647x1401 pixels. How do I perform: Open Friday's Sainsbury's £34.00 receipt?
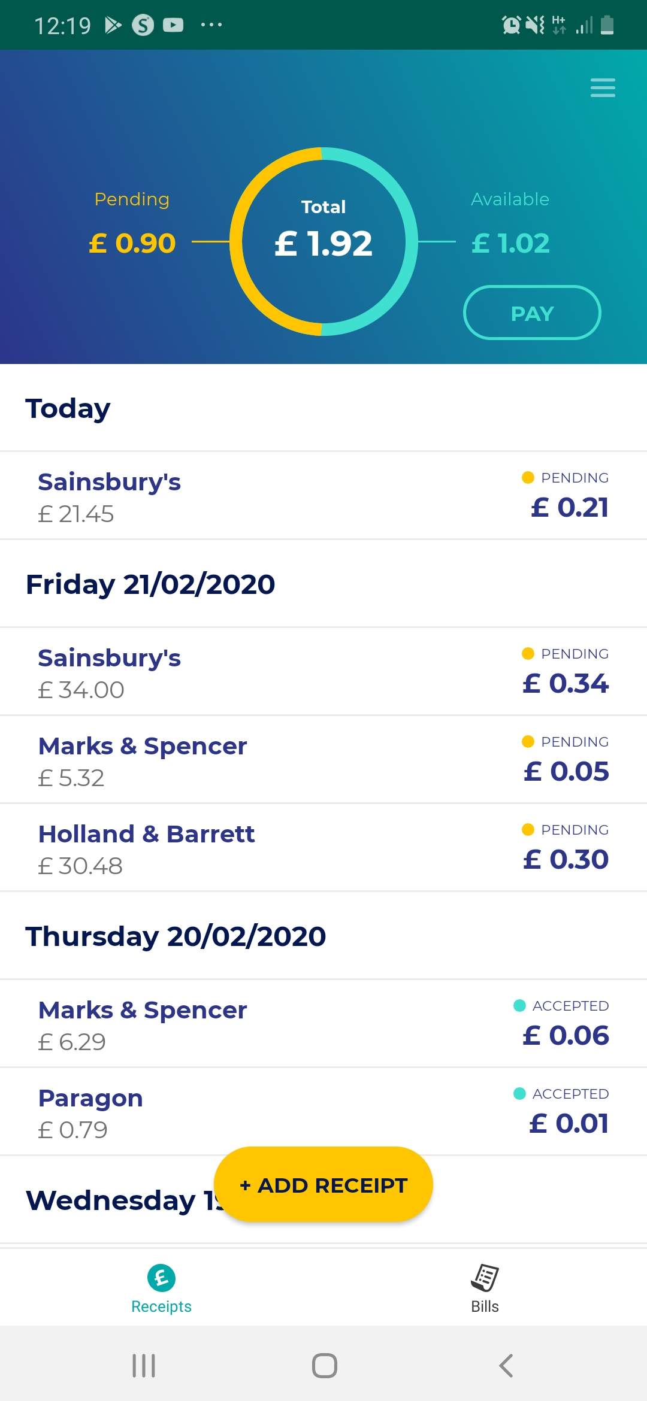pos(323,672)
